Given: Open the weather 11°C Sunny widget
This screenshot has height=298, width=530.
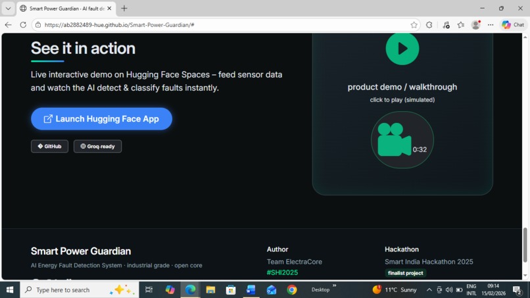Looking at the screenshot, I should click(x=395, y=289).
